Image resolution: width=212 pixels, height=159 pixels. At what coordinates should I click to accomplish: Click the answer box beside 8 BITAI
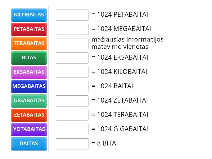pyautogui.click(x=72, y=144)
